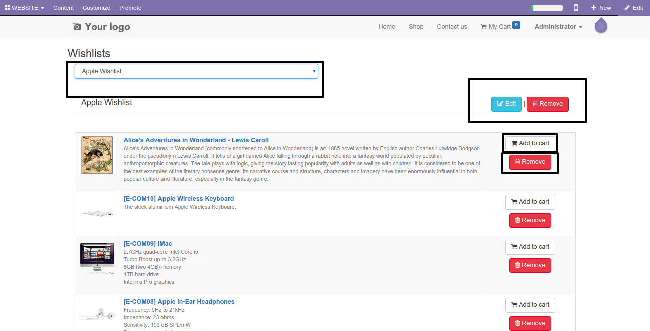Remove the iMac from wishlist
The width and height of the screenshot is (650, 331).
pyautogui.click(x=530, y=265)
